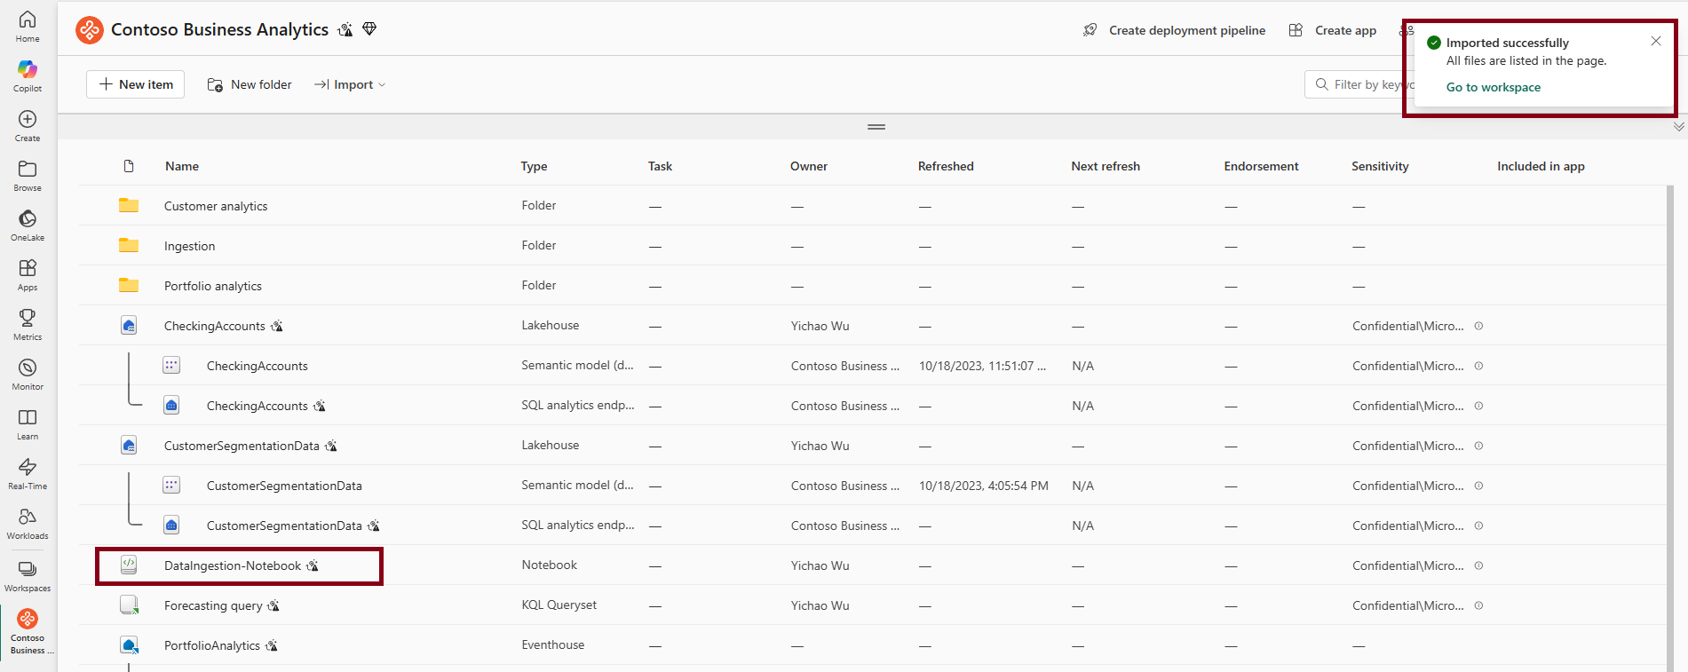Sort by the Refreshed column header

click(946, 166)
